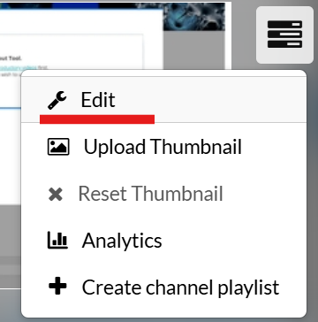
Task: Click the X icon beside Reset Thumbnail
Action: (x=56, y=195)
